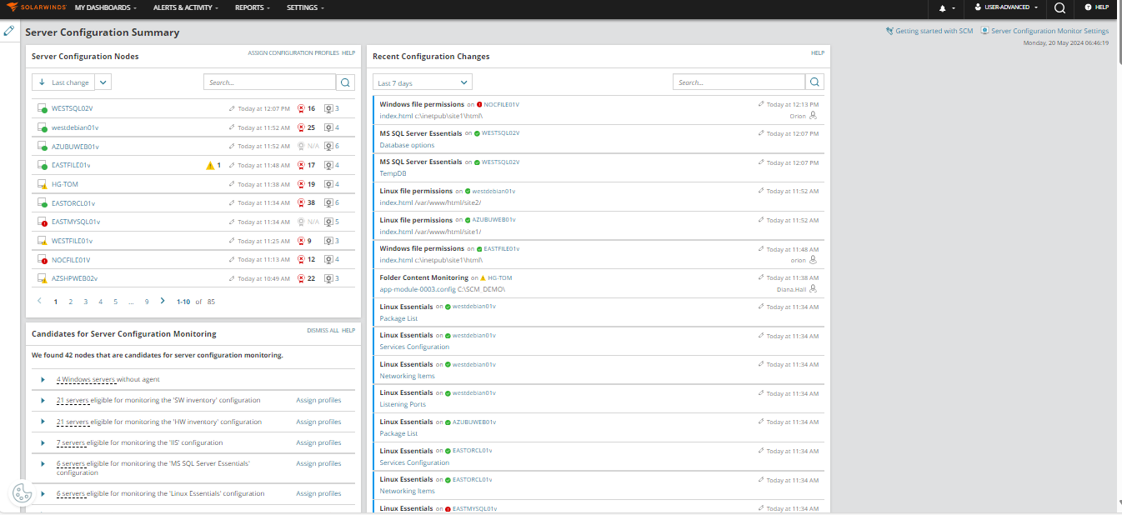Click the profiles icon in NOCFILE01V row
Screen dimensions: 1122x515
[x=328, y=259]
